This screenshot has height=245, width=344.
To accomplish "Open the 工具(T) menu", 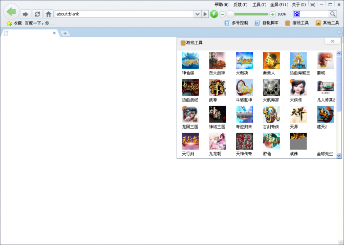I will pos(259,5).
